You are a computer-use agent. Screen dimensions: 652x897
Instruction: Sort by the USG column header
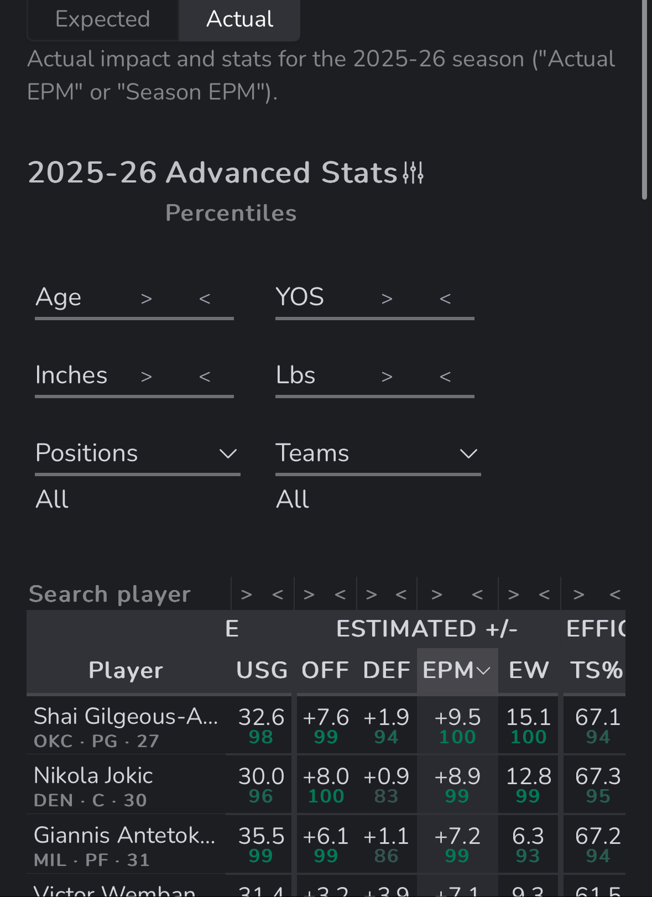click(x=262, y=671)
